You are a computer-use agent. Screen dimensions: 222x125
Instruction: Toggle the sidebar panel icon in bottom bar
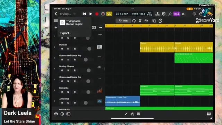point(68,114)
